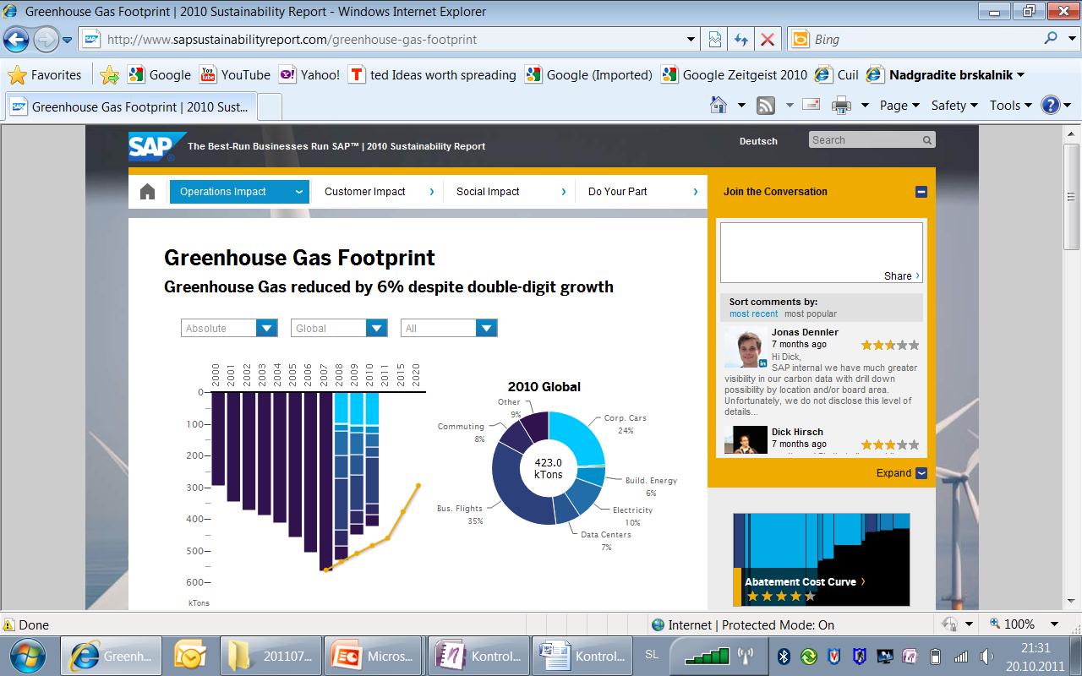Click the browser Back button
This screenshot has height=676, width=1082.
tap(17, 39)
